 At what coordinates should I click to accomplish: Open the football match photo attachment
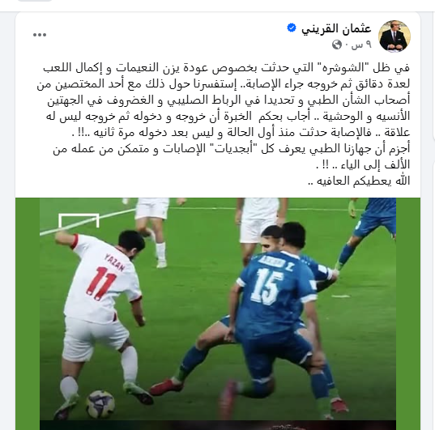point(218,313)
